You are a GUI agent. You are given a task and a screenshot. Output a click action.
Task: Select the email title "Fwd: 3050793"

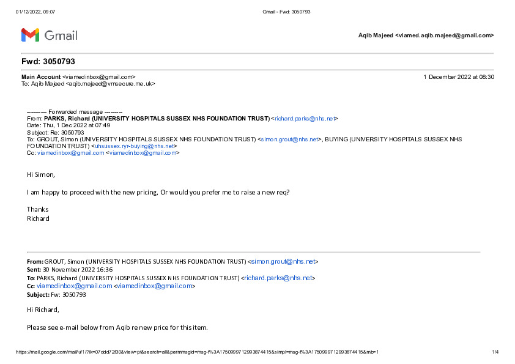pyautogui.click(x=48, y=62)
